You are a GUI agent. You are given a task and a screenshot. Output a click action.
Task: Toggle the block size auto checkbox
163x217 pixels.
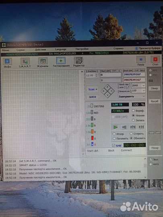127,88
